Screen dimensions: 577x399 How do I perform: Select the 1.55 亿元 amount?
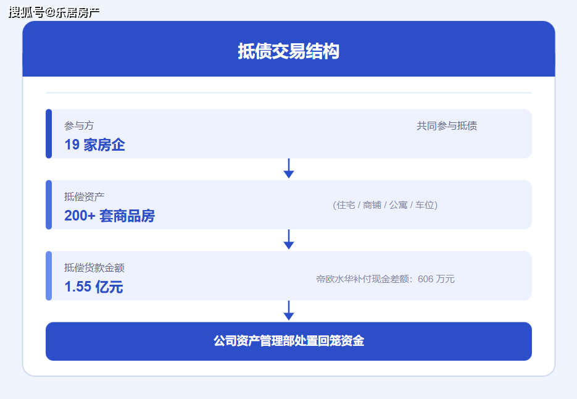93,287
